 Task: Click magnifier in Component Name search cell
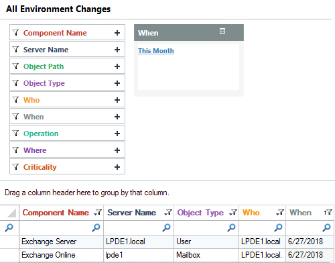(96, 227)
